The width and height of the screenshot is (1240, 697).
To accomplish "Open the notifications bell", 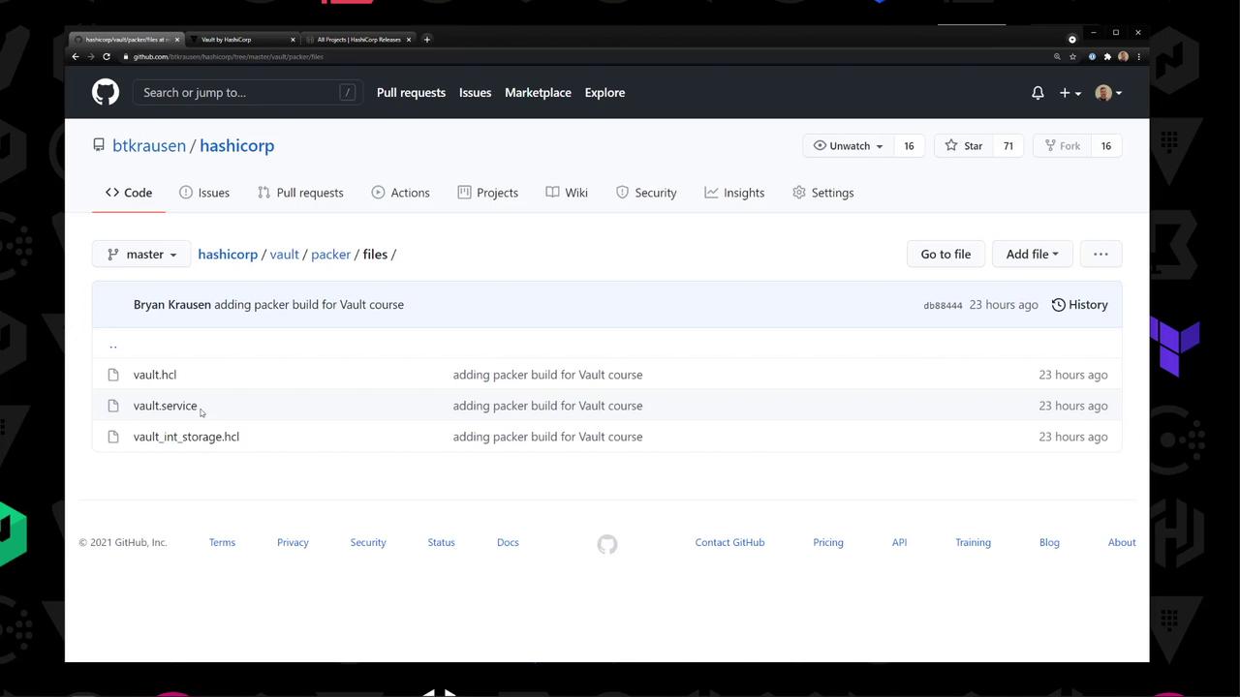I will (x=1038, y=93).
